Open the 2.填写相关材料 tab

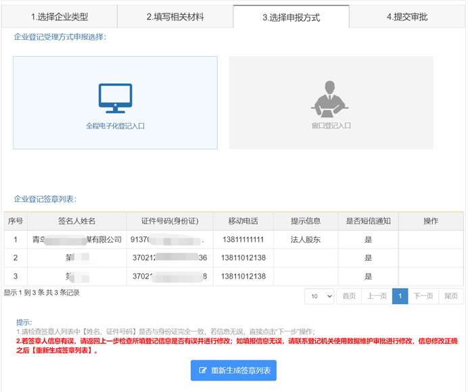click(x=175, y=17)
